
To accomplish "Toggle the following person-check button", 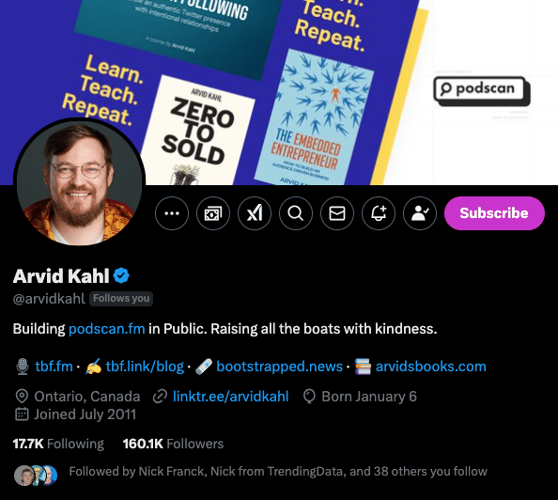I will click(x=420, y=213).
